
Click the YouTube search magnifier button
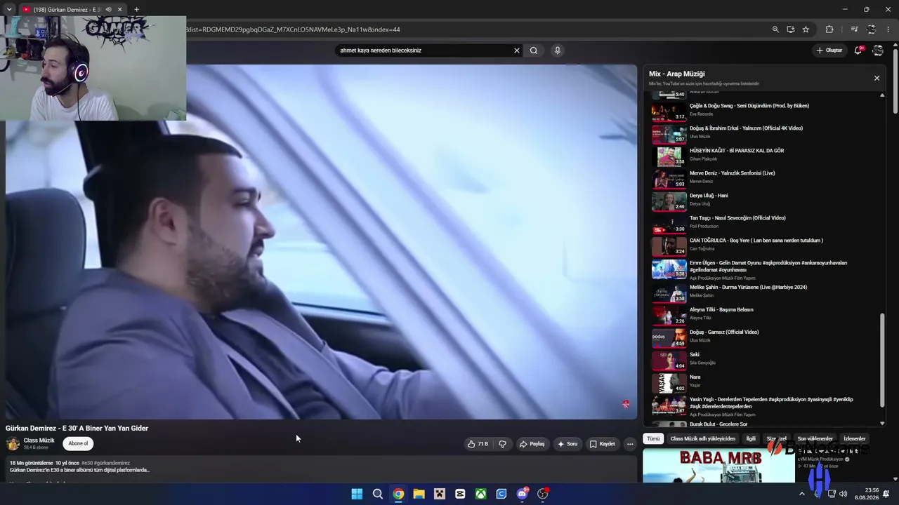534,50
